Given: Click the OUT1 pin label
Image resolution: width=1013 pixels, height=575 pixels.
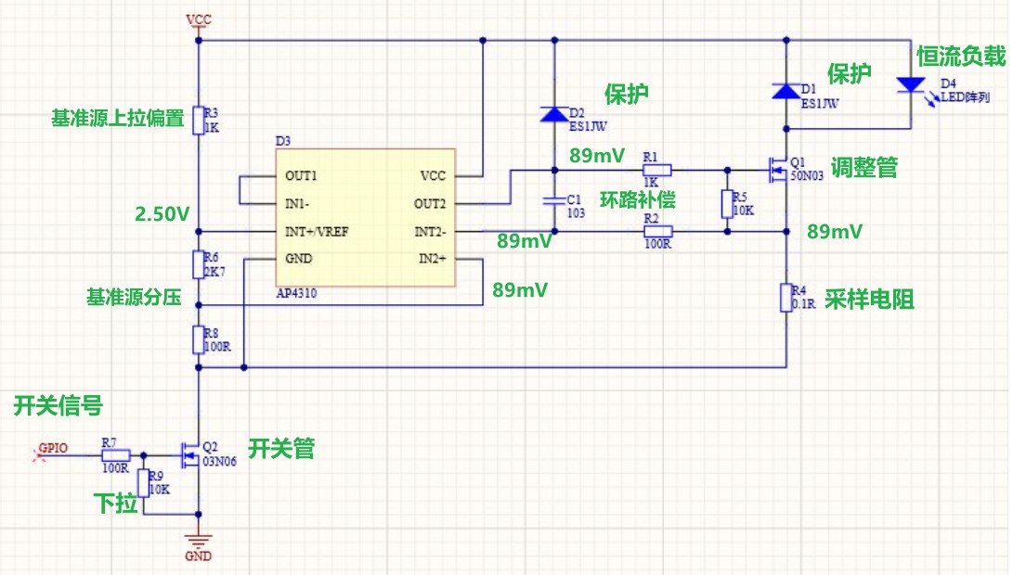Looking at the screenshot, I should tap(301, 175).
